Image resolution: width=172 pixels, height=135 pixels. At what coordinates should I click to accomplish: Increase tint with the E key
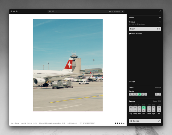click(139, 108)
